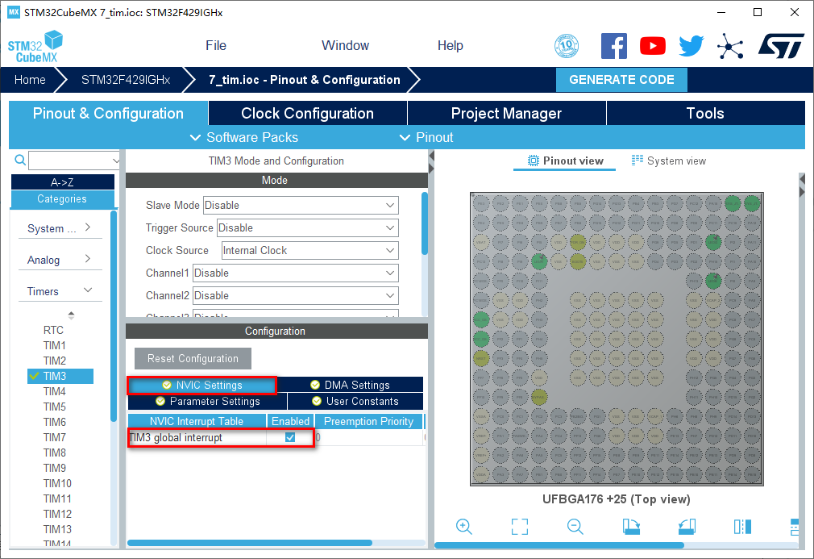Open the Clock Source dropdown
The height and width of the screenshot is (559, 814).
point(309,250)
